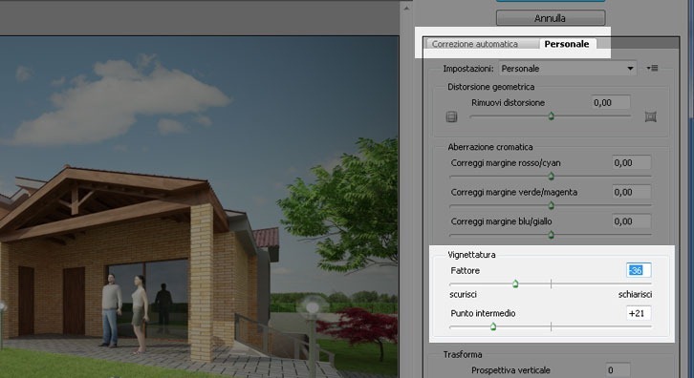The width and height of the screenshot is (694, 378).
Task: Click the Annulla button
Action: [551, 18]
